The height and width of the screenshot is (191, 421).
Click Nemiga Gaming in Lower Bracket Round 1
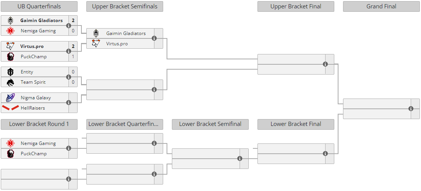coord(38,143)
